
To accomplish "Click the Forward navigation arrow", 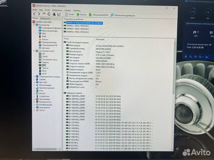I will [39, 14].
